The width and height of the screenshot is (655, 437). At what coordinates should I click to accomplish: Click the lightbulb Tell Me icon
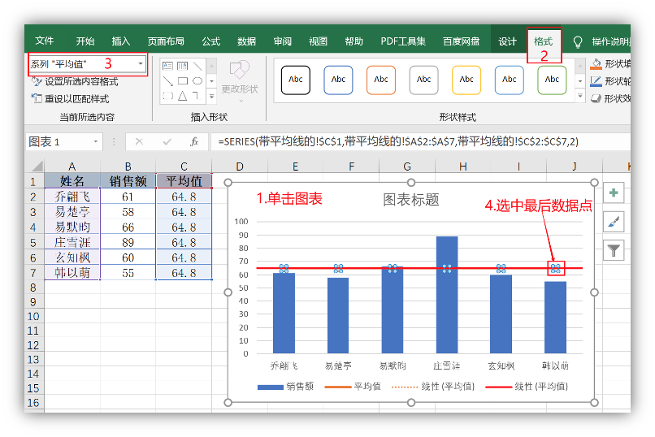578,41
